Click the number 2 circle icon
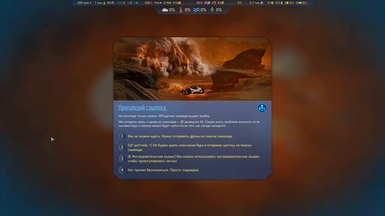Viewport: 385px width, 216px height. tap(122, 148)
